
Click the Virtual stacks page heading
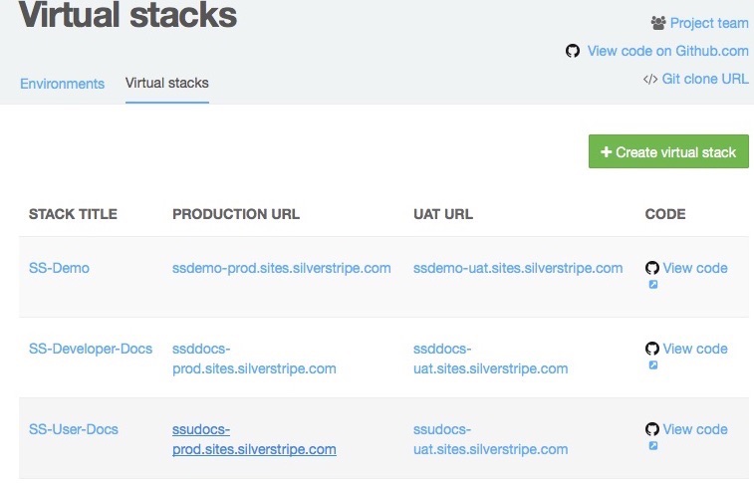coord(127,15)
